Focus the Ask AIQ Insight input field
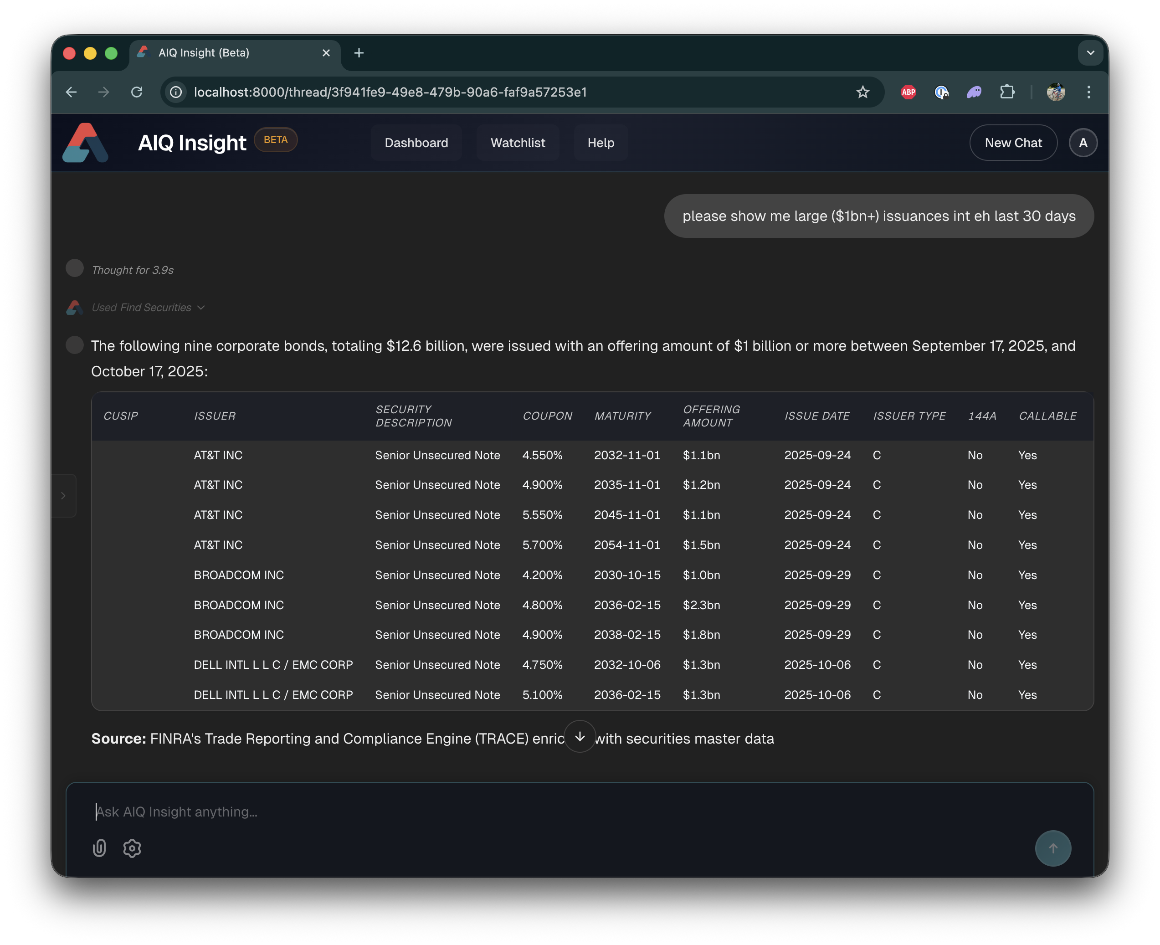 pyautogui.click(x=544, y=811)
